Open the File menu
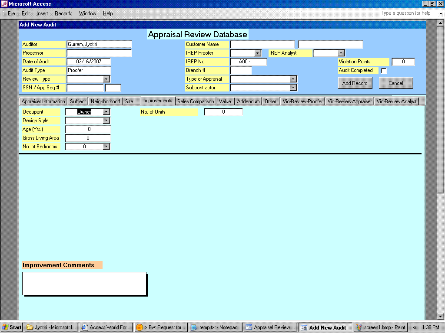 (x=11, y=13)
